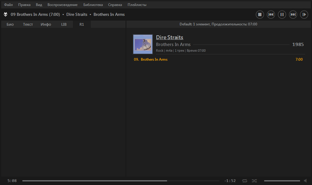Click the Brothers In Arms album cover
This screenshot has height=185, width=312.
(143, 44)
